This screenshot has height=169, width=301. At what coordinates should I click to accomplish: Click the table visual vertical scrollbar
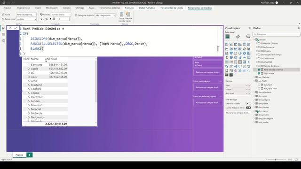(x=96, y=81)
